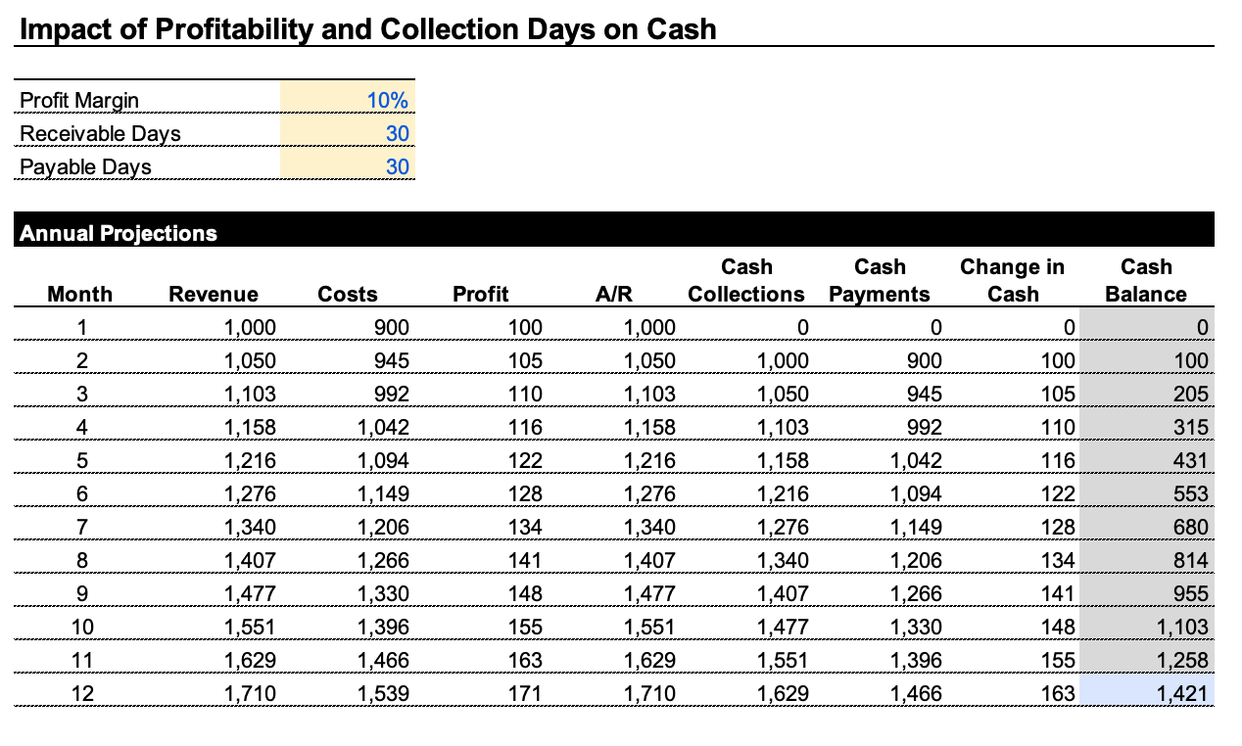The image size is (1242, 746).
Task: Click the 'Annual Projections' section header
Action: pos(119,233)
